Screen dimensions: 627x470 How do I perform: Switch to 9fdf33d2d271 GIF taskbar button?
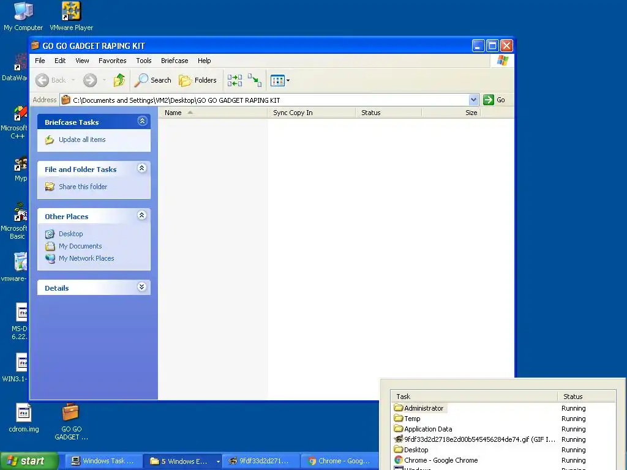tap(260, 461)
